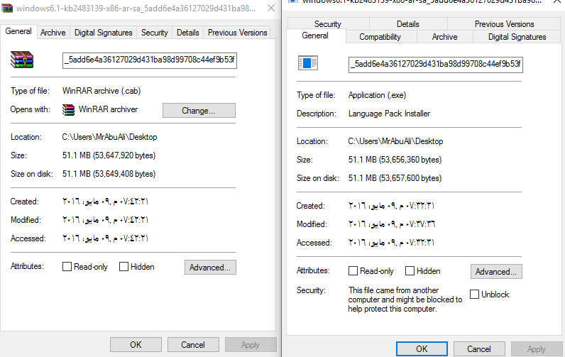
Task: Open Details tab in right exe window
Action: 408,24
